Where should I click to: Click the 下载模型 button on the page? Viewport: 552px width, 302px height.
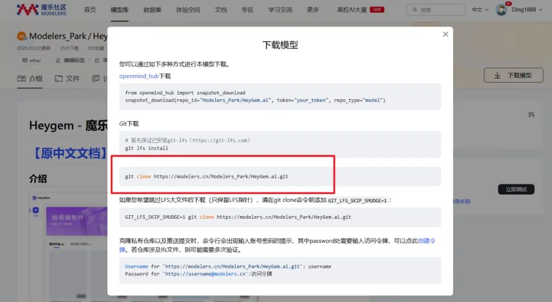(513, 75)
